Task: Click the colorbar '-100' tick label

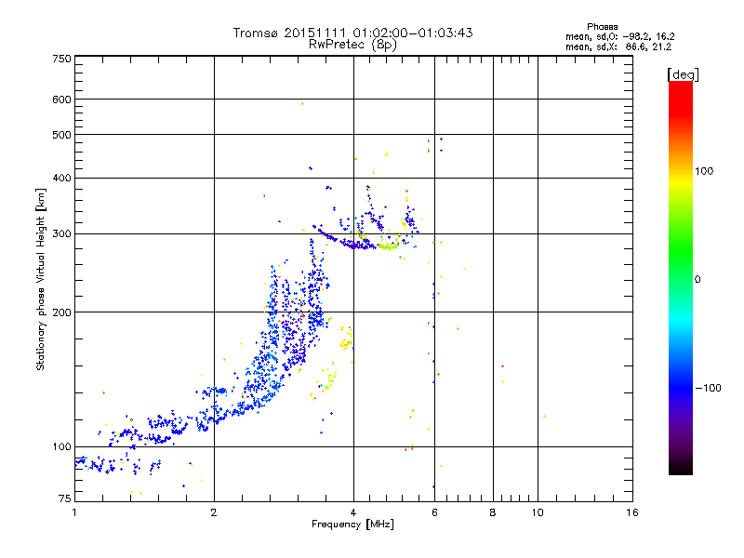Action: pyautogui.click(x=708, y=388)
